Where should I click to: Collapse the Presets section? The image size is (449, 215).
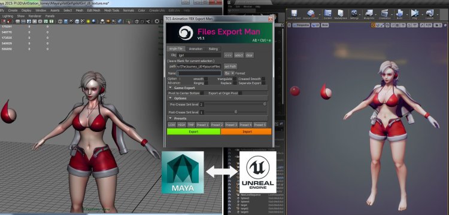(x=171, y=118)
